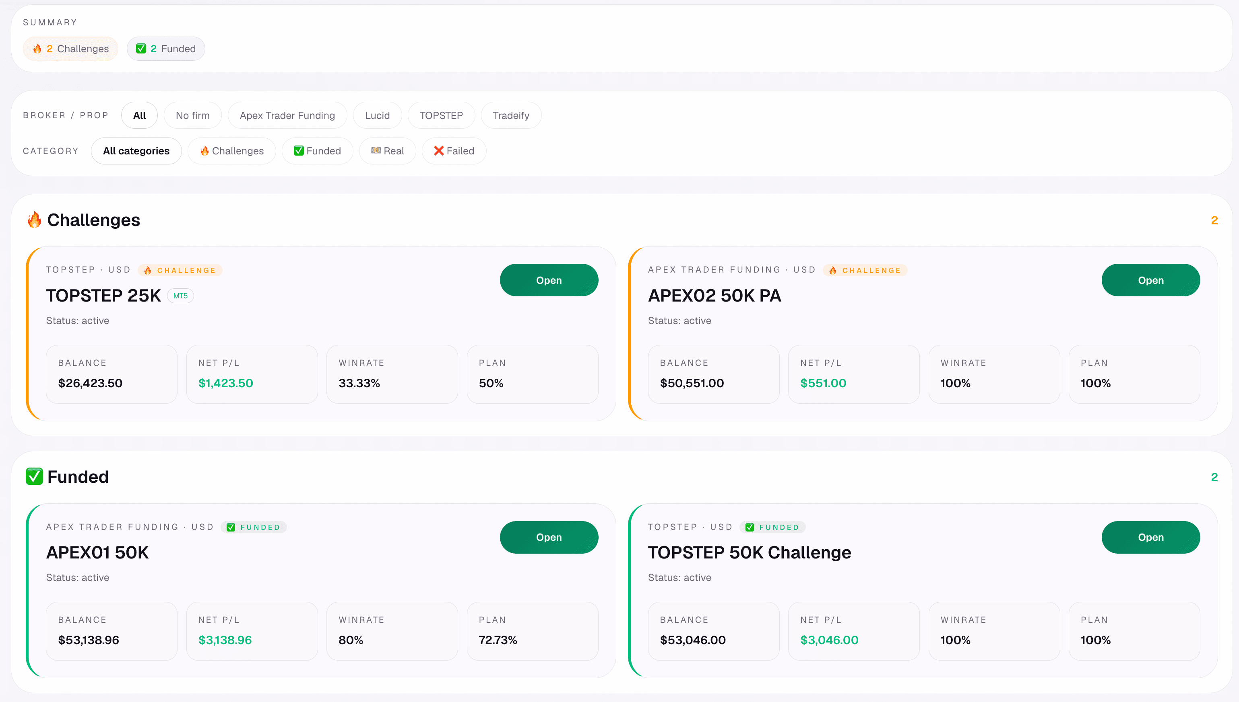Click the plan value 50%

tap(491, 383)
